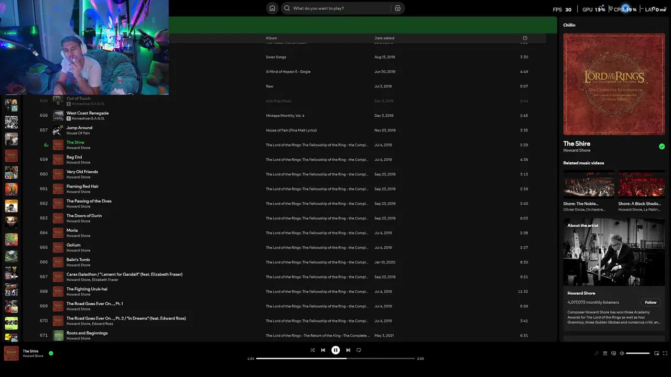
Task: Open Connect to a device
Action: point(613,353)
